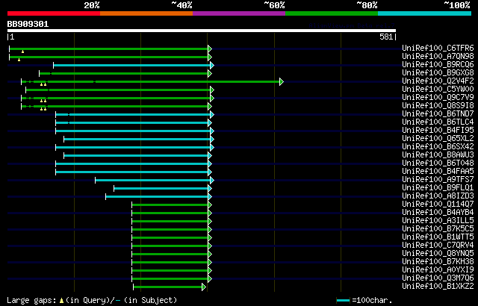
Task: Select the UniRef100_B4FI95 entry
Action: pos(438,131)
